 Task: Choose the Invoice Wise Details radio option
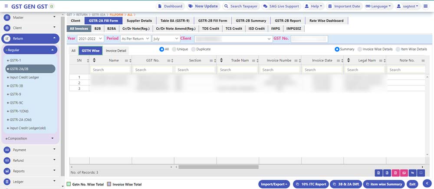point(359,49)
